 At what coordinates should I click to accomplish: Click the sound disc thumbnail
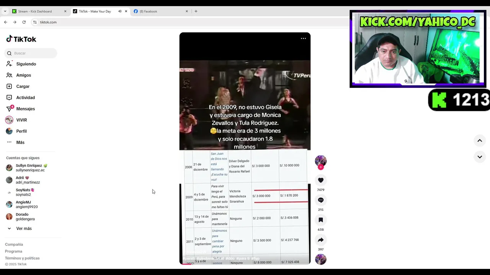[321, 259]
